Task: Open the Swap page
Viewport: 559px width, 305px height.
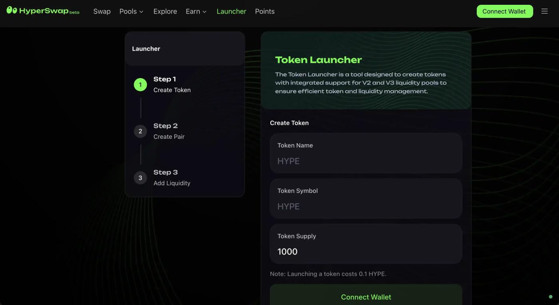Action: [x=102, y=11]
